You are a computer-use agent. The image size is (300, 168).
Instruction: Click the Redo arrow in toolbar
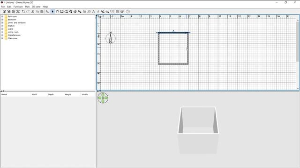28,12
